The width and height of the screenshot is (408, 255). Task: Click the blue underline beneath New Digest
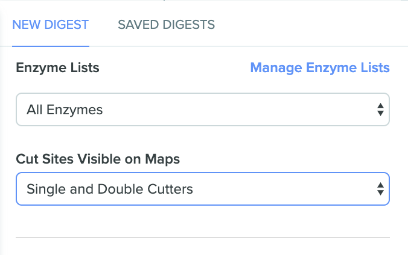(x=51, y=45)
